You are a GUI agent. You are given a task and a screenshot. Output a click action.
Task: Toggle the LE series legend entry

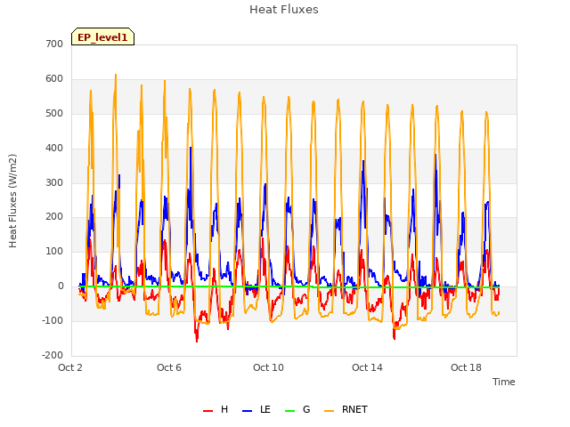pyautogui.click(x=256, y=409)
